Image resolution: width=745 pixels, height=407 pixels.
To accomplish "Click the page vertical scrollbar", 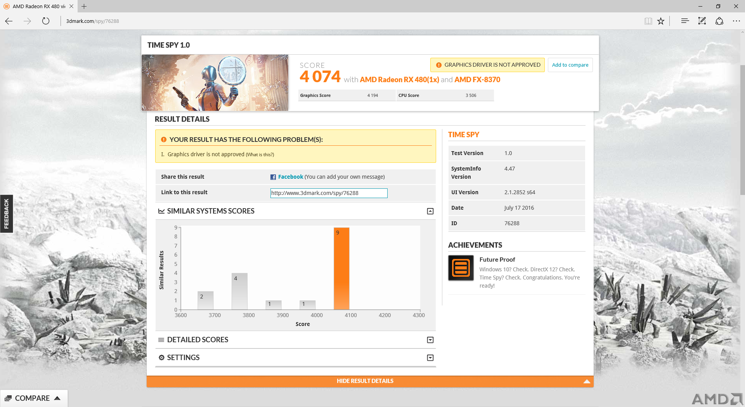I will [x=742, y=130].
